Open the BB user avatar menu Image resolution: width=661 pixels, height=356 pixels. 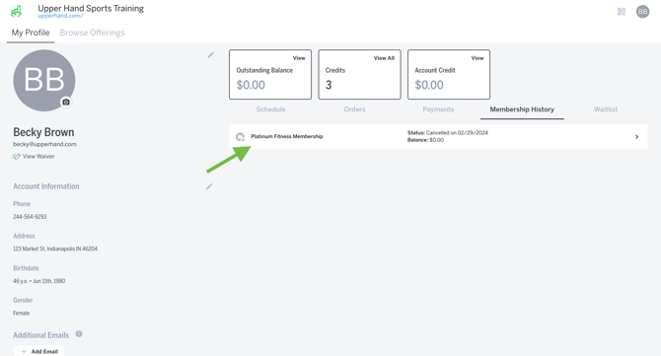tap(642, 12)
